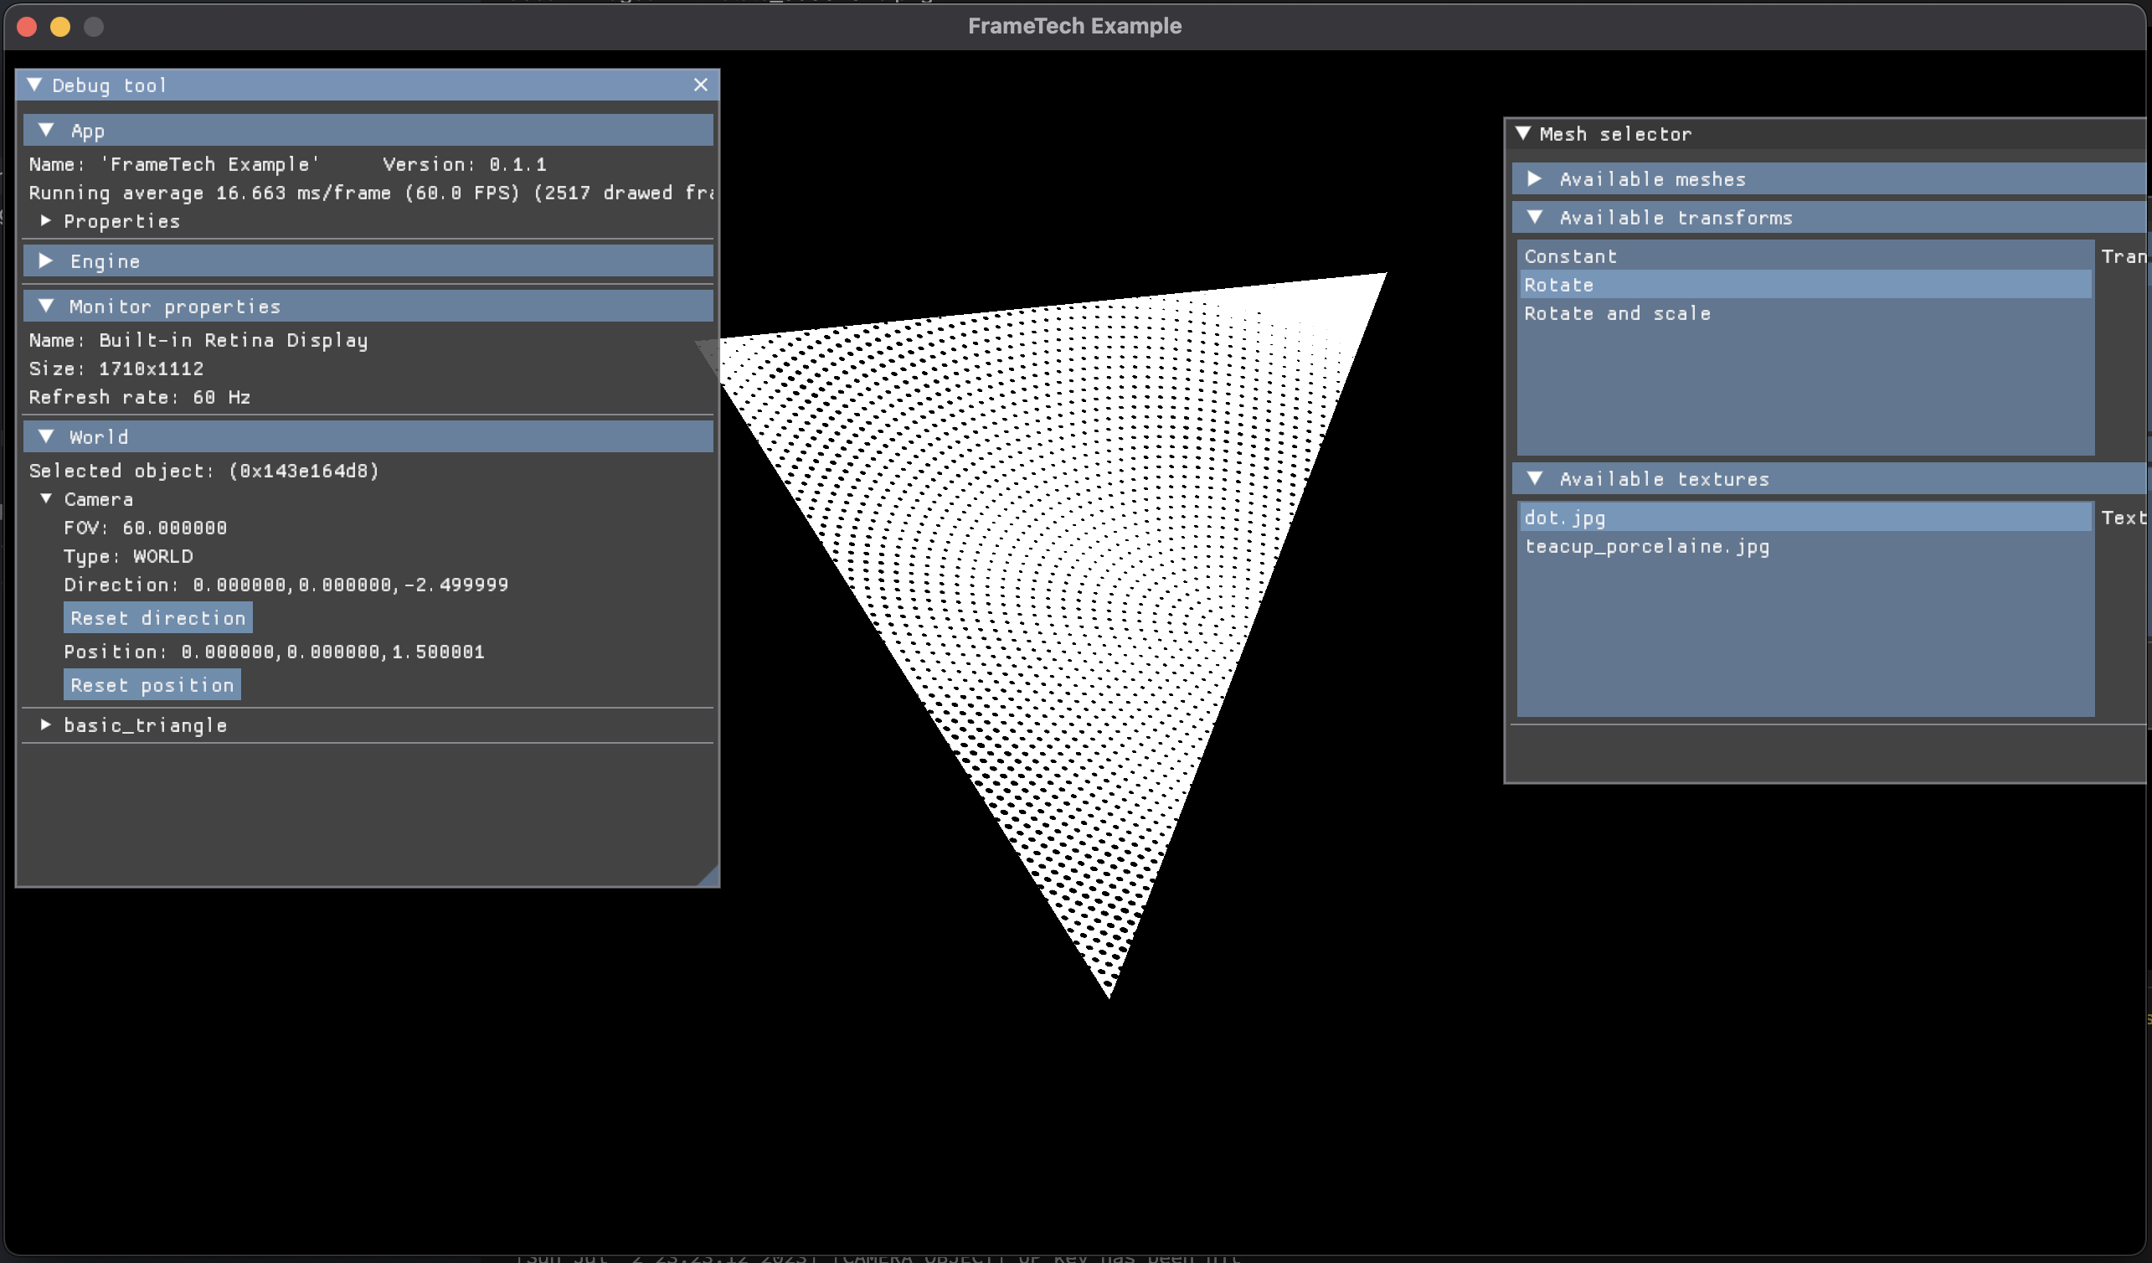
Task: Expand the Available meshes section
Action: (x=1535, y=178)
